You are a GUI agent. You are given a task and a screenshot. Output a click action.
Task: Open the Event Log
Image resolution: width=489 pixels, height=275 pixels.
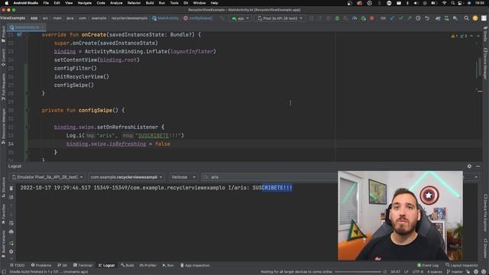pos(428,265)
